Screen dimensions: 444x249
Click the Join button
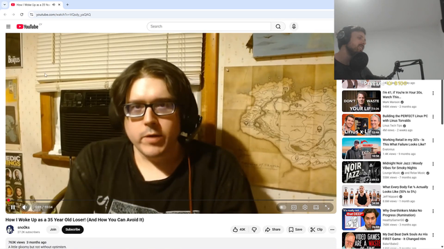pos(53,230)
